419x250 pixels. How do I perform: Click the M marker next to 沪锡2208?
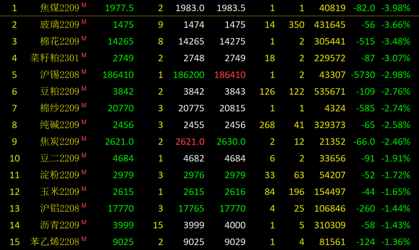(x=84, y=72)
